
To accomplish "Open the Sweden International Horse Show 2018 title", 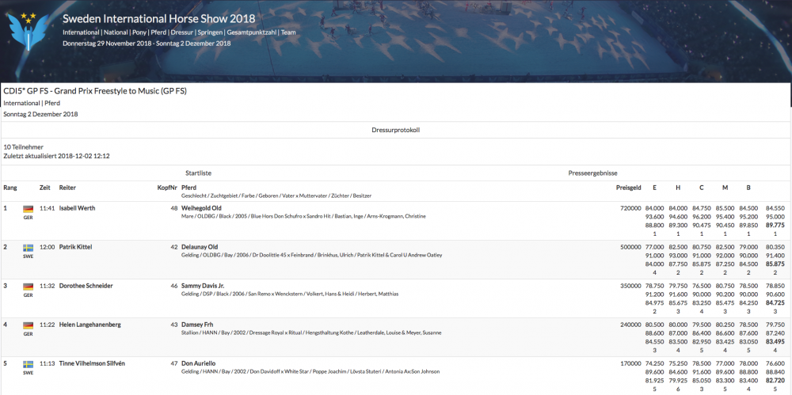I will (x=158, y=17).
